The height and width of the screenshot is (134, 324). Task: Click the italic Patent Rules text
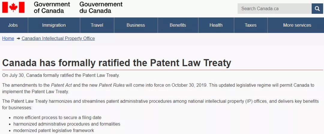[x=112, y=85]
